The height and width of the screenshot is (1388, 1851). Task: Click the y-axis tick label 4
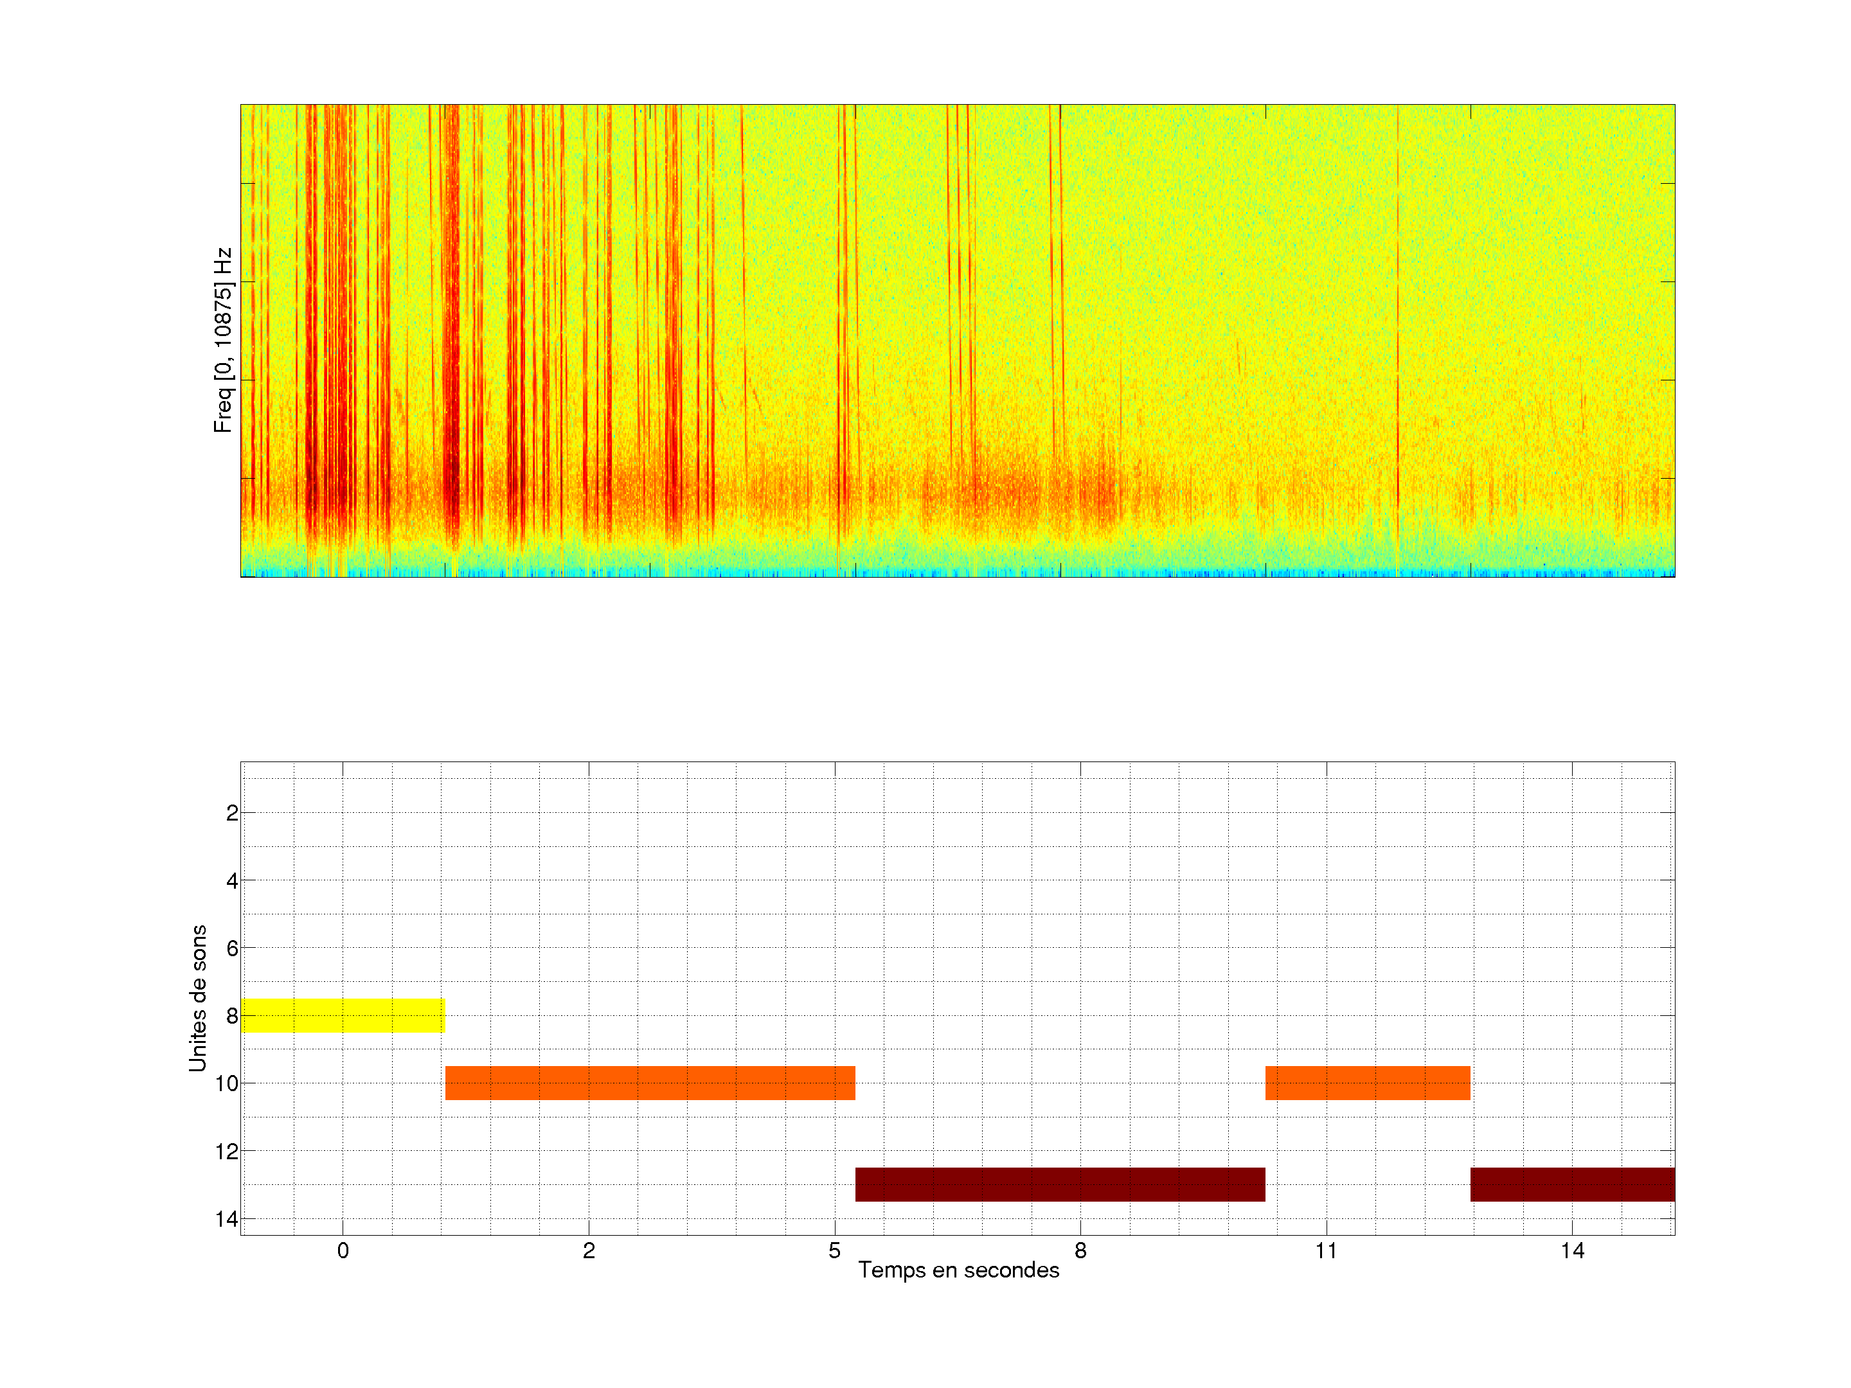[x=232, y=880]
